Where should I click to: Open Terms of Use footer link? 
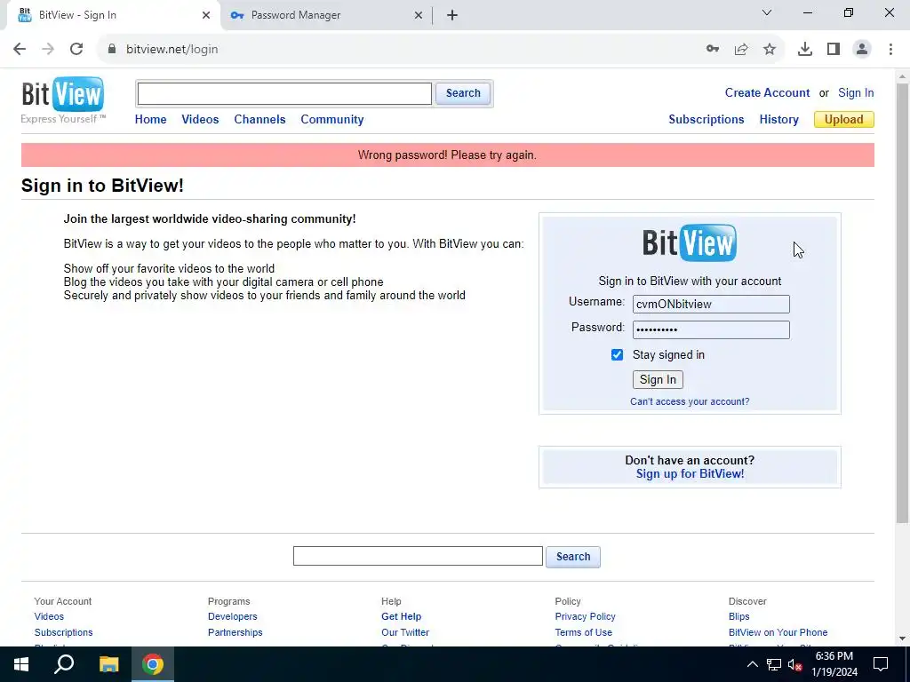click(x=583, y=632)
